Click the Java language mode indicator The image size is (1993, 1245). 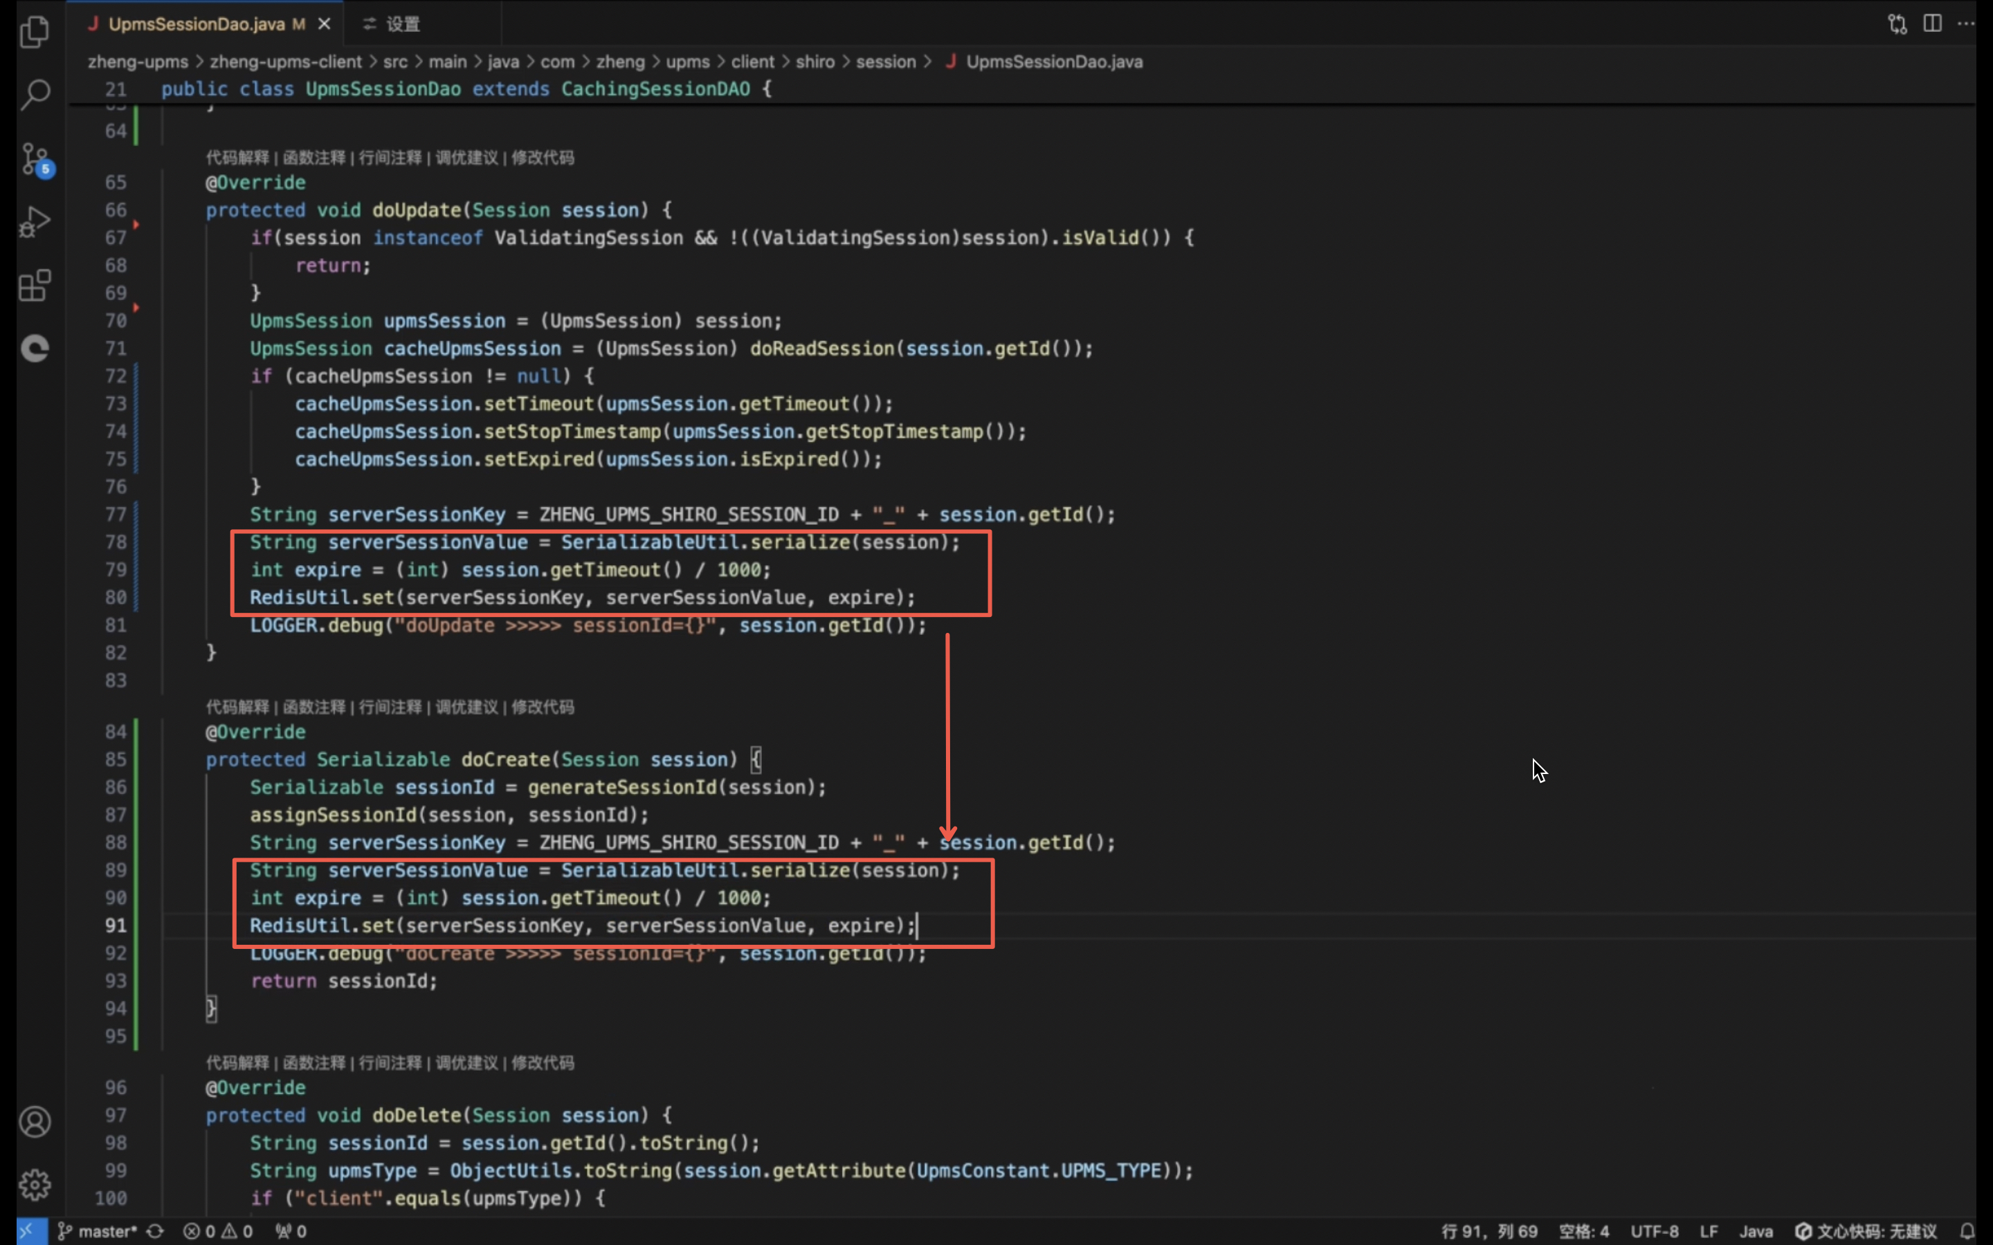point(1755,1231)
